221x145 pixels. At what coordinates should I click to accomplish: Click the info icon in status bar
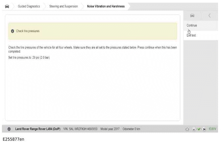(9, 129)
